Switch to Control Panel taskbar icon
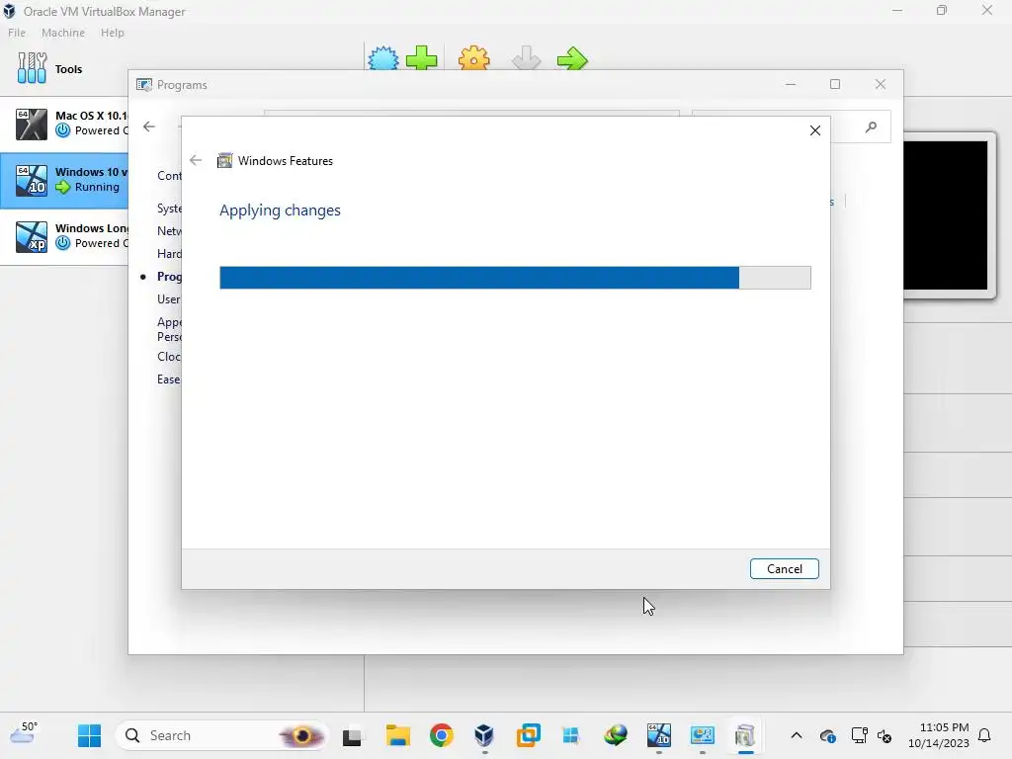Image resolution: width=1012 pixels, height=759 pixels. [703, 735]
